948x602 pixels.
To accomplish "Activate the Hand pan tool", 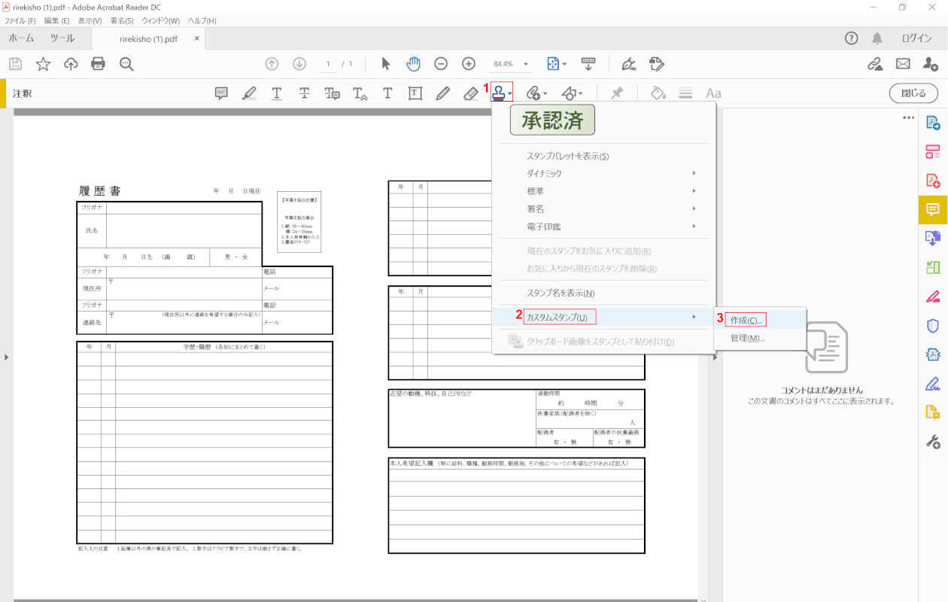I will tap(413, 64).
